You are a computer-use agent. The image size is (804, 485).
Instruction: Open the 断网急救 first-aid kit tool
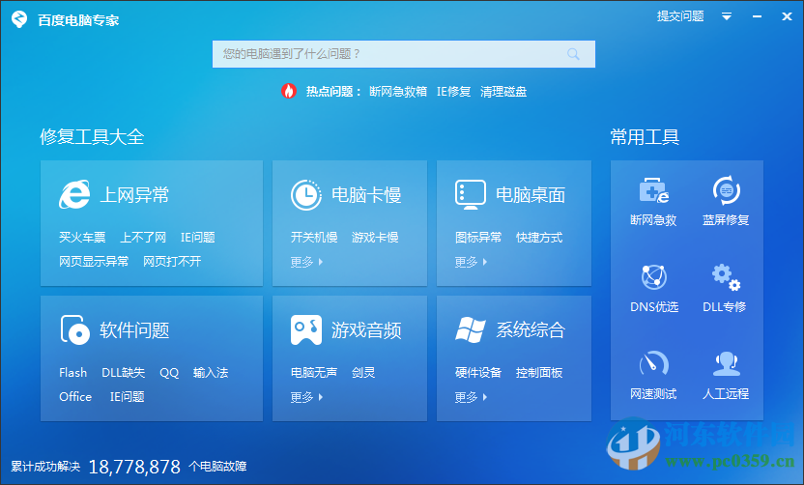click(x=654, y=190)
